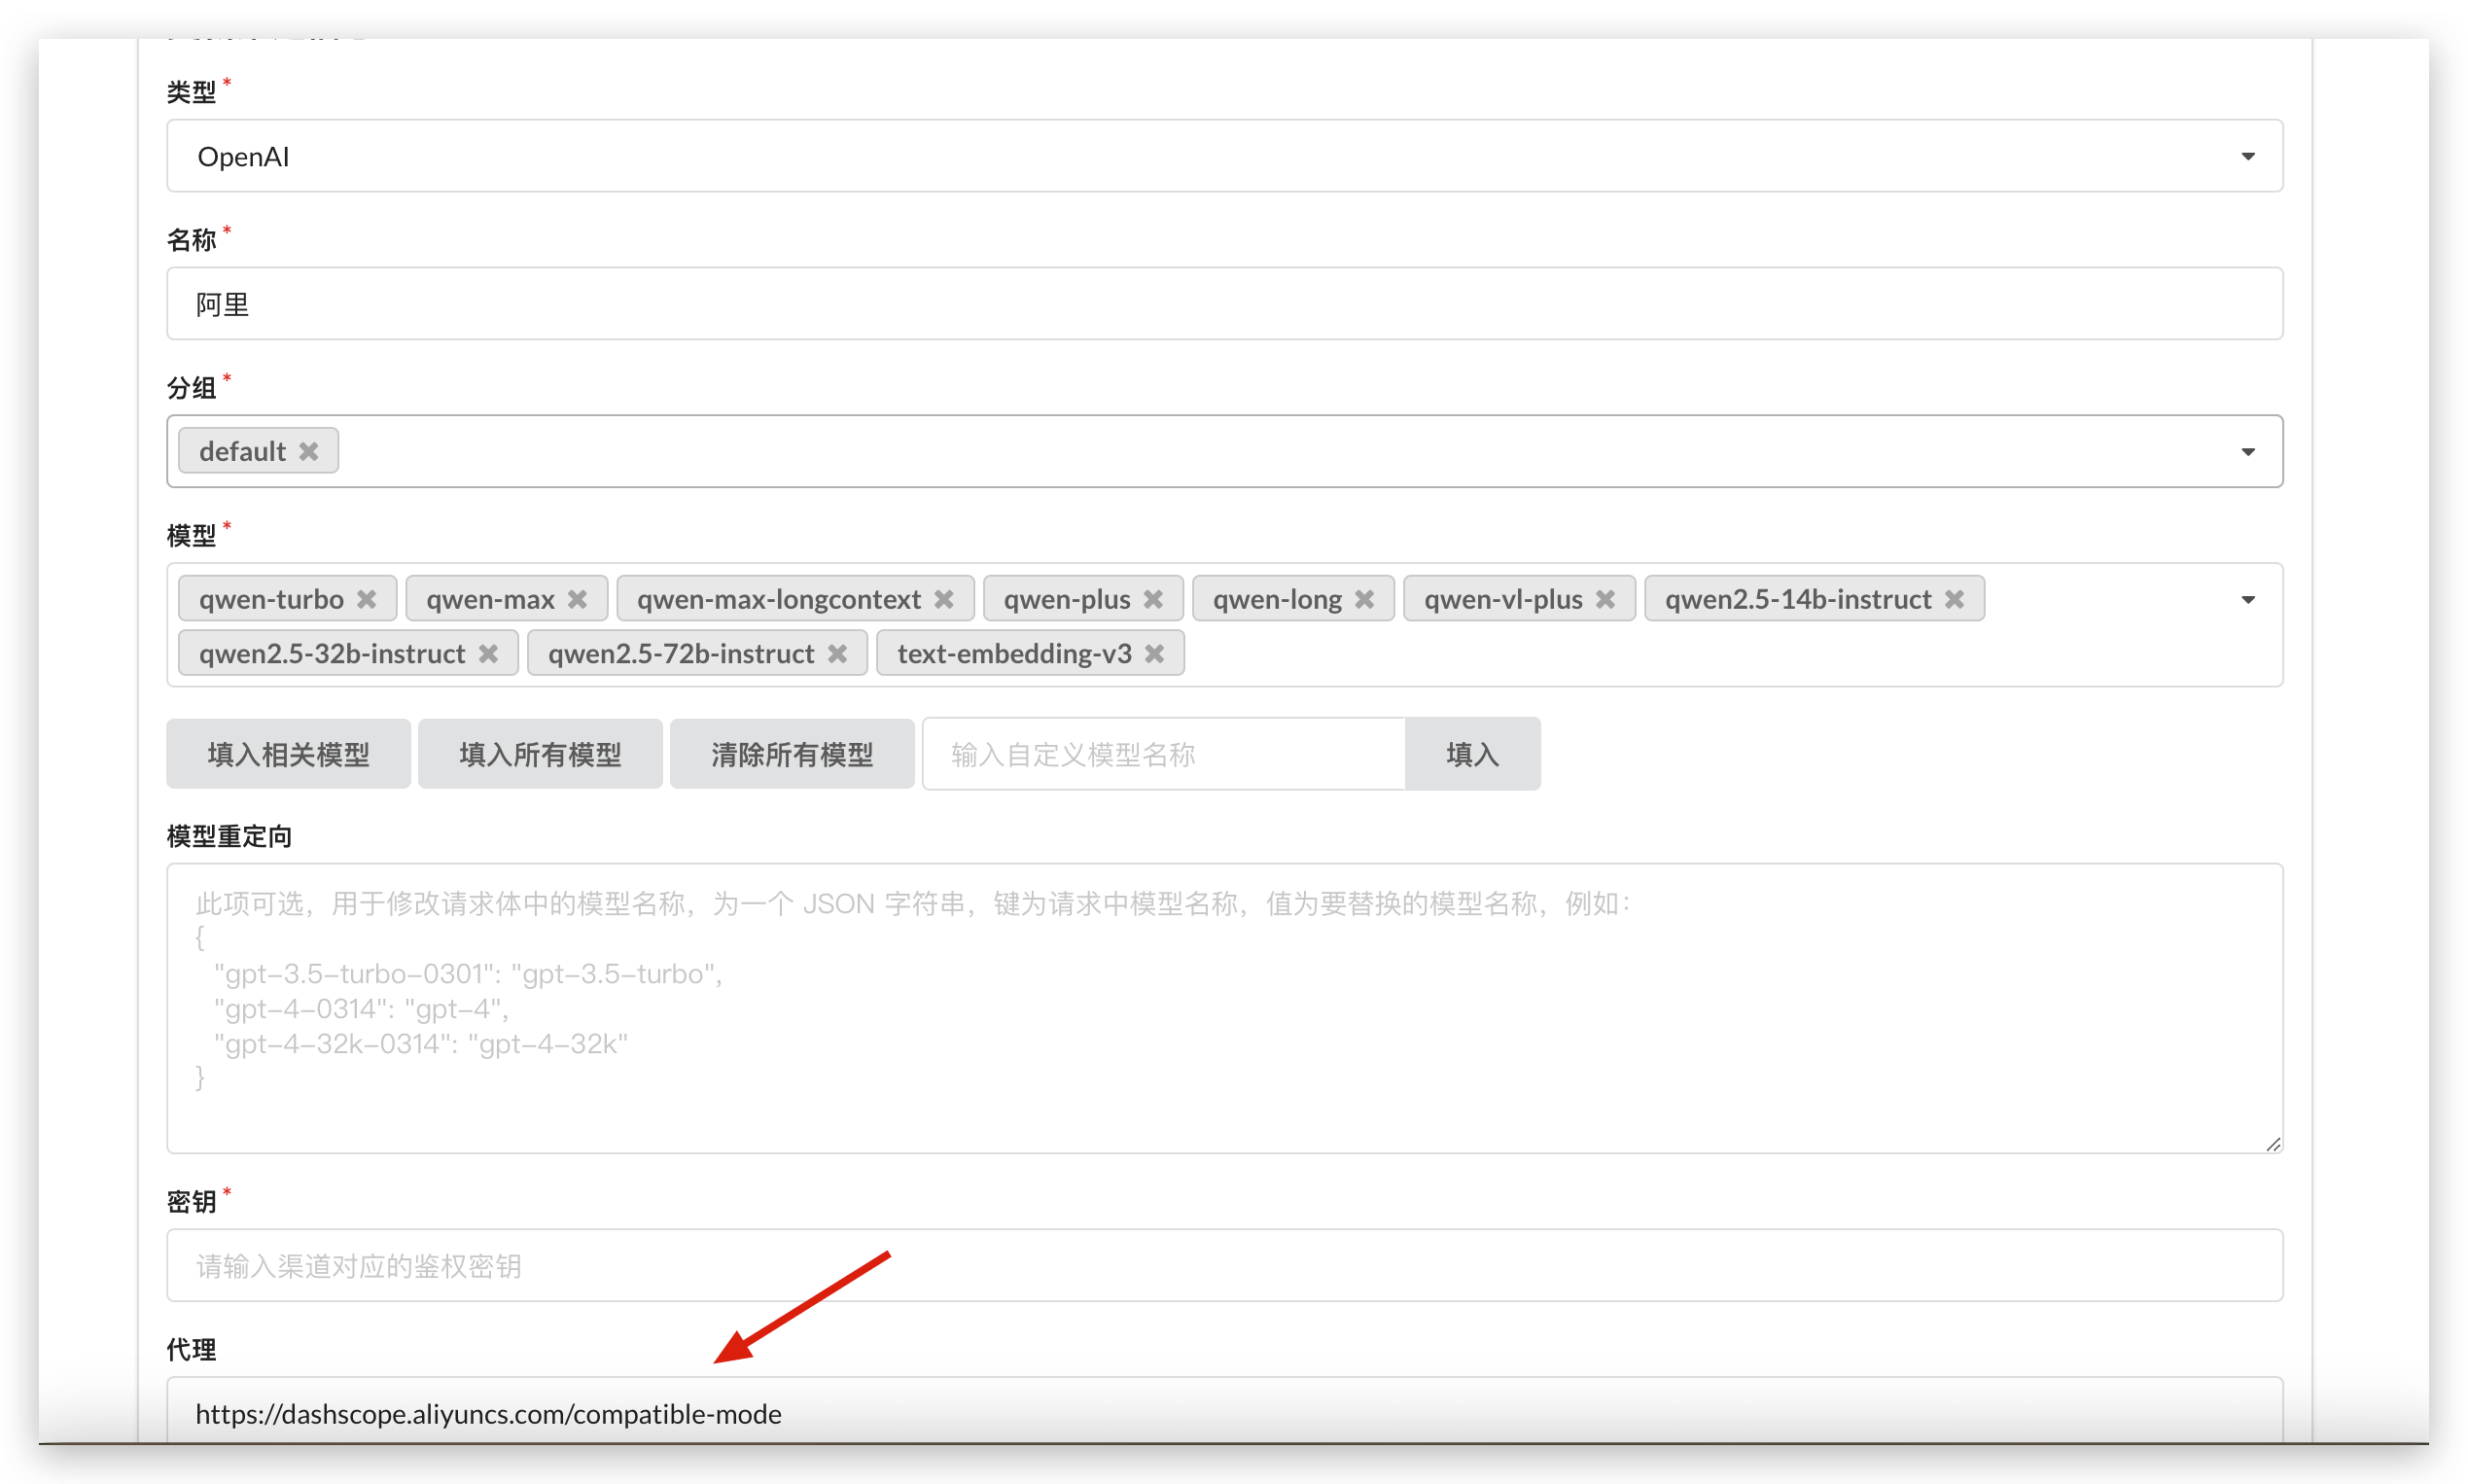
Task: Remove the qwen-plus model tag
Action: point(1153,599)
